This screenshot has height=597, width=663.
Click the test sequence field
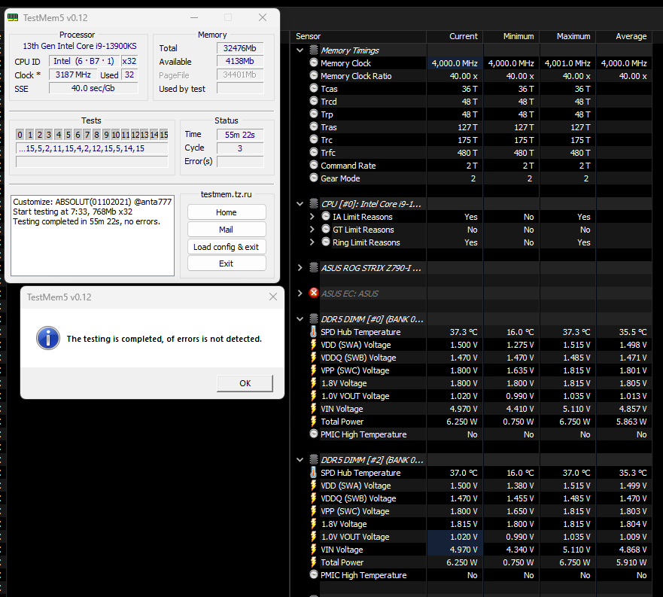pos(92,148)
